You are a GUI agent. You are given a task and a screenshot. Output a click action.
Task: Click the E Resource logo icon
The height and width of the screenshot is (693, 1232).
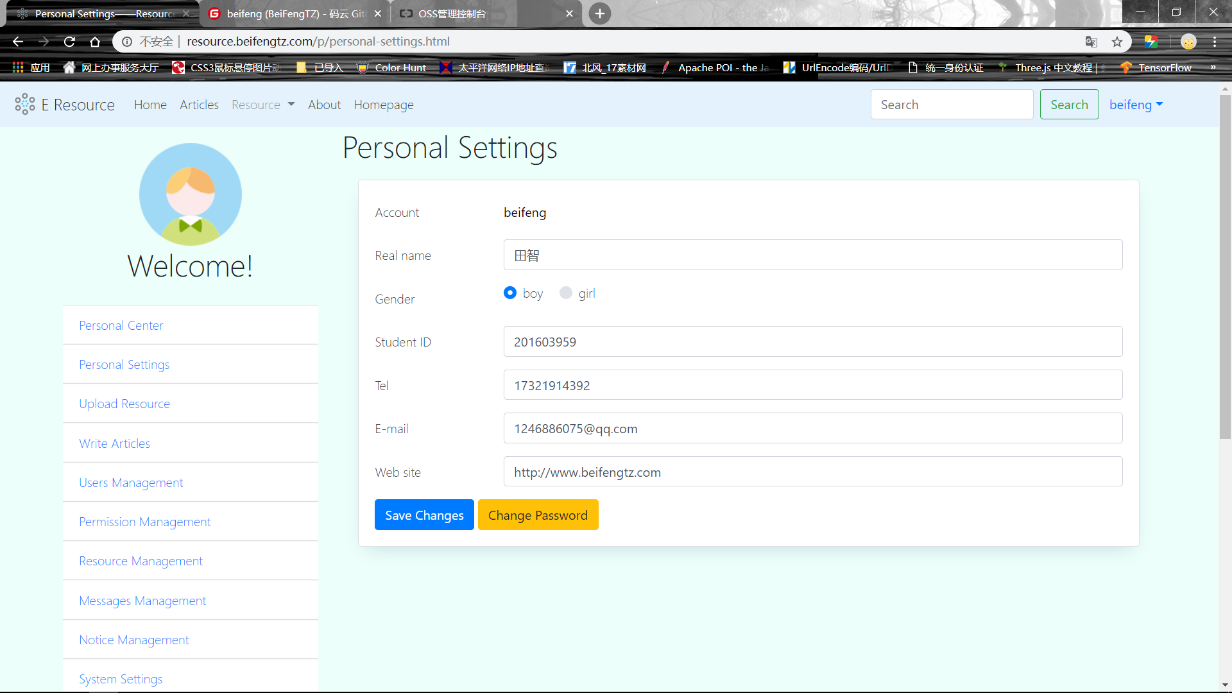pyautogui.click(x=24, y=104)
